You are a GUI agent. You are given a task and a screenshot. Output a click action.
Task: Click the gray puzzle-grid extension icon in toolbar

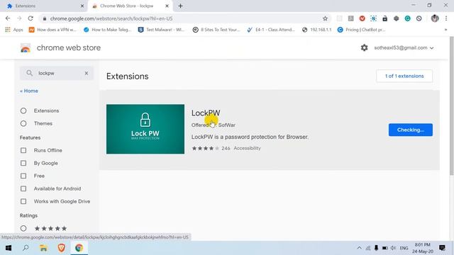coord(350,18)
